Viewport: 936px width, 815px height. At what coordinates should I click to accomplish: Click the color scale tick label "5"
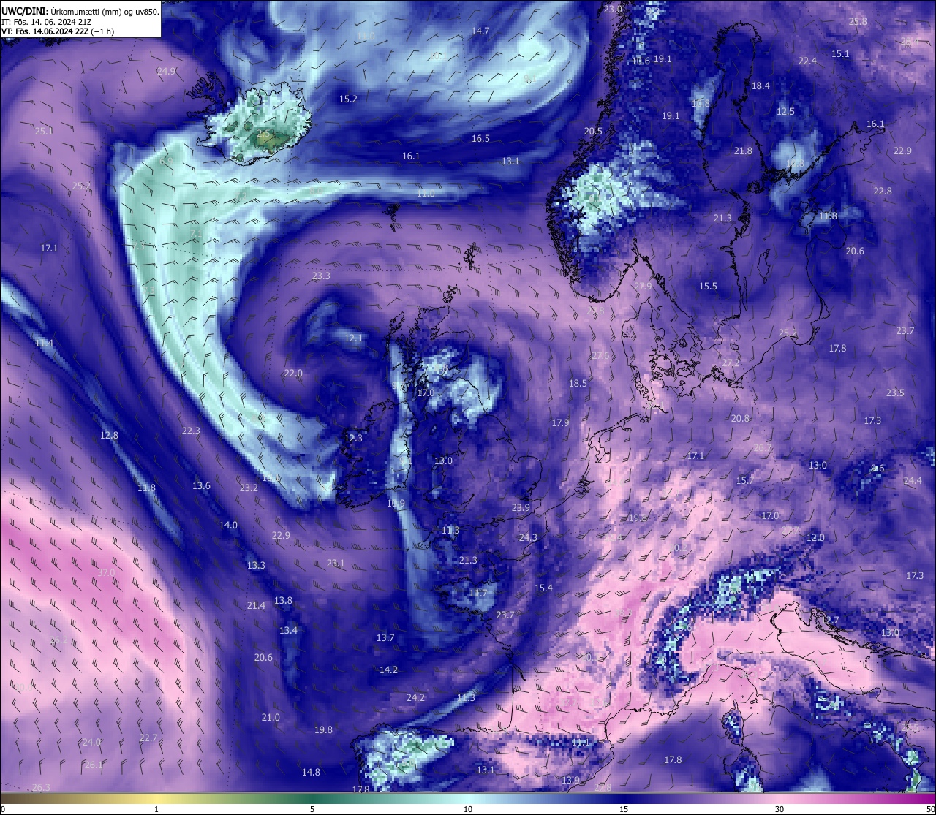pos(312,809)
